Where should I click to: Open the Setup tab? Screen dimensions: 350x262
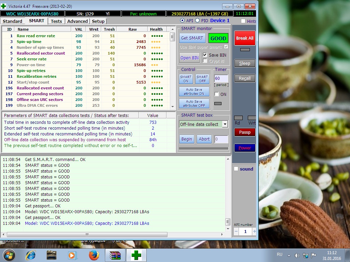tap(98, 21)
